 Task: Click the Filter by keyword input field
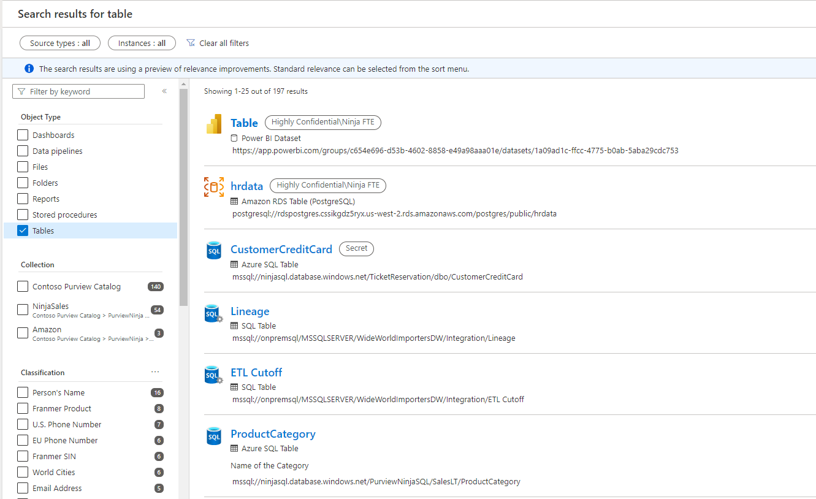pos(78,91)
